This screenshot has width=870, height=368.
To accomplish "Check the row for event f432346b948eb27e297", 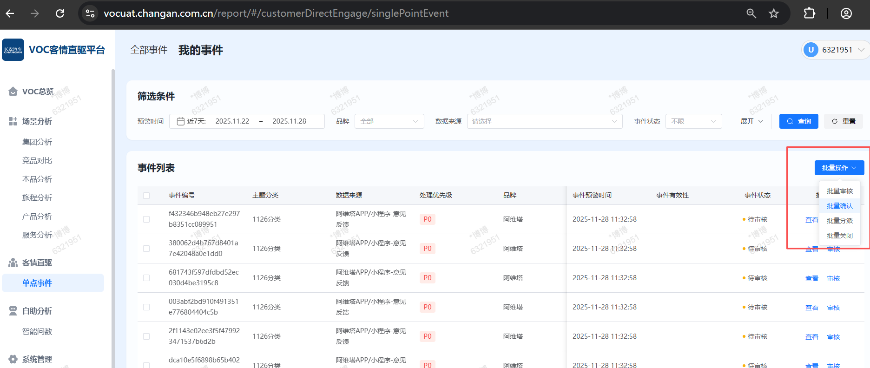I will 146,219.
